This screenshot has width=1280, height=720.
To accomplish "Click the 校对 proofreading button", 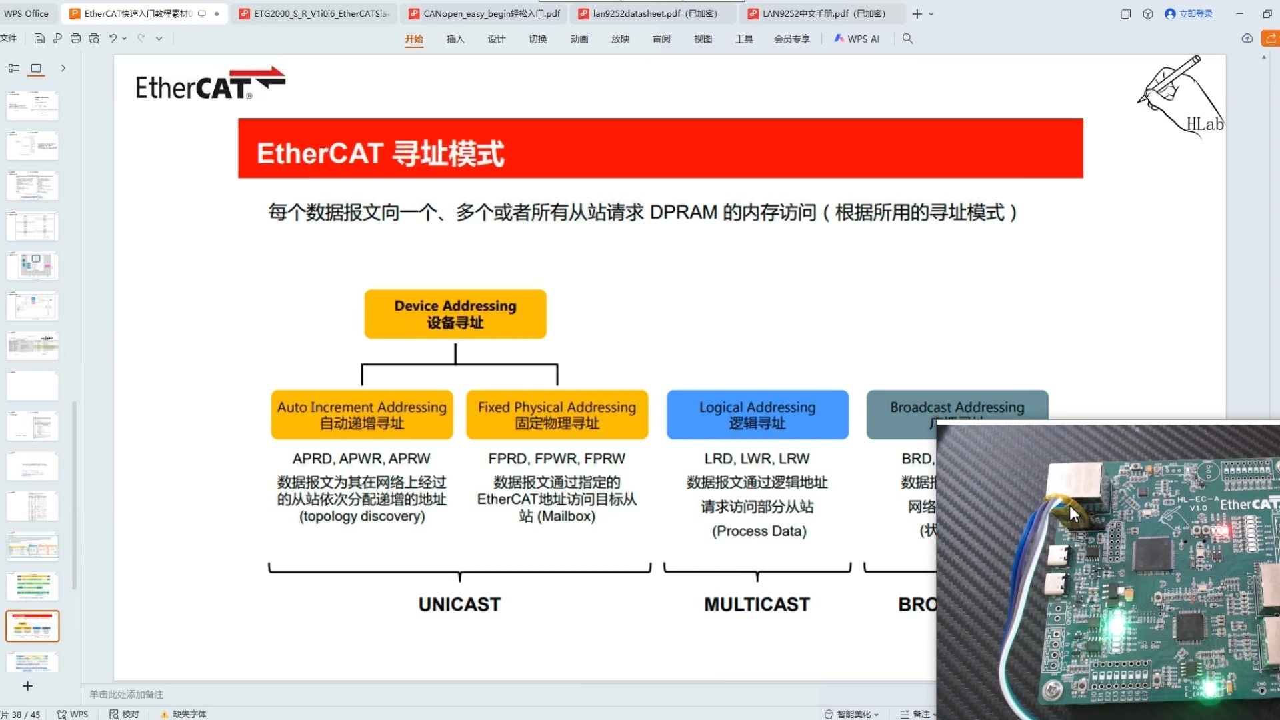I will point(125,714).
